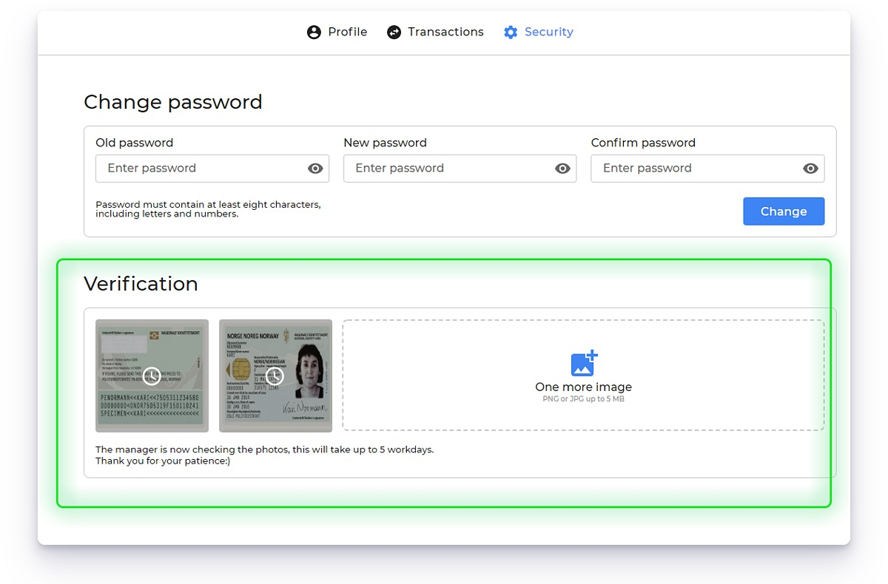This screenshot has width=888, height=584.
Task: Click the blue Change button
Action: pos(784,211)
